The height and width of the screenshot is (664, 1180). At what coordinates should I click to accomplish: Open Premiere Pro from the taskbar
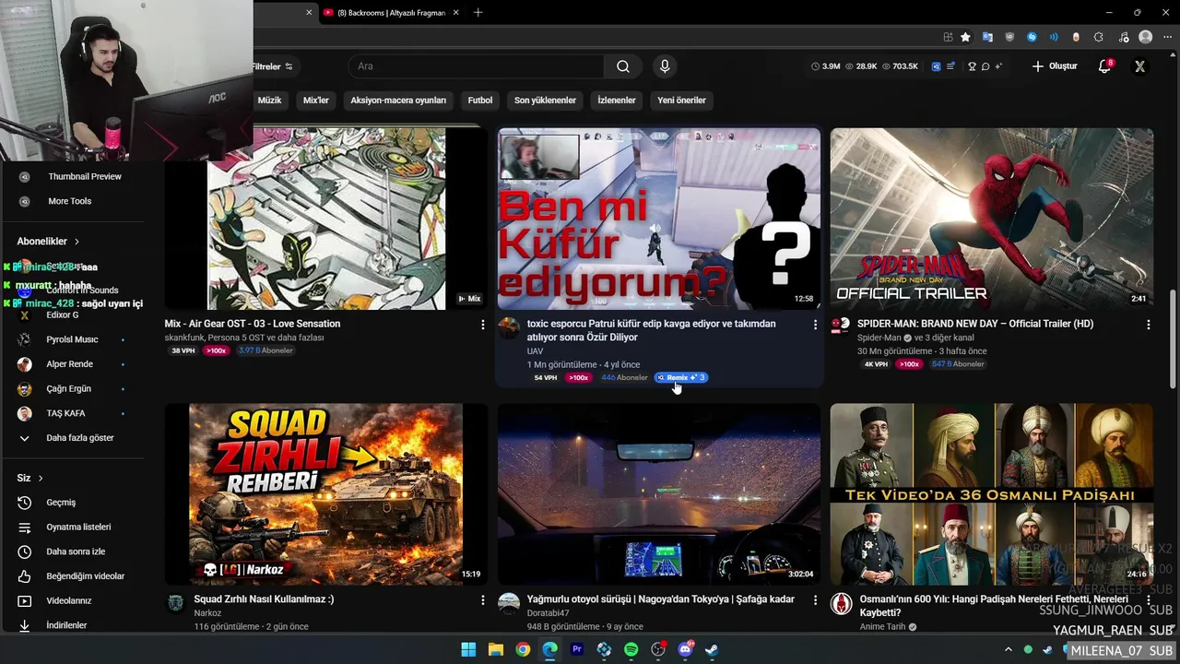click(x=577, y=649)
